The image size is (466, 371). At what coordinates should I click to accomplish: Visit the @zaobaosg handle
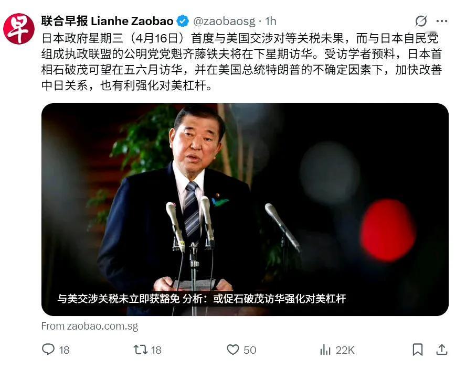click(x=224, y=21)
